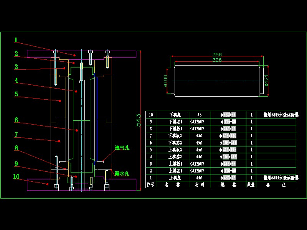Image resolution: width=307 pixels, height=230 pixels.
Task: Click the 数量 column header
Action: tap(251, 184)
